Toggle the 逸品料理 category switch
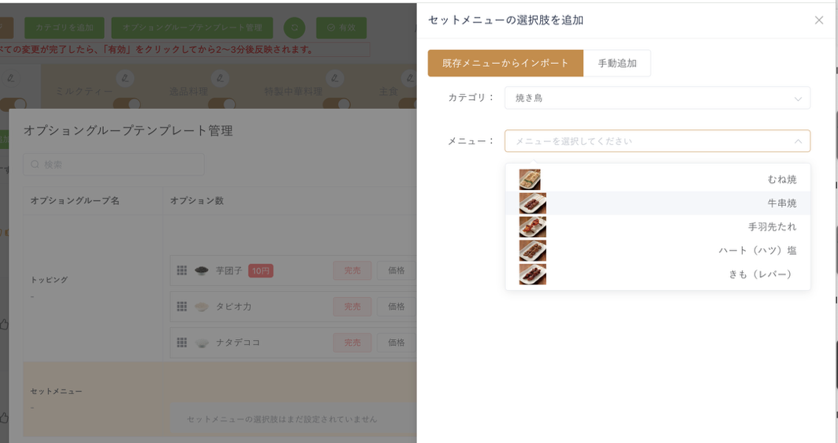The height and width of the screenshot is (443, 838). (x=222, y=104)
